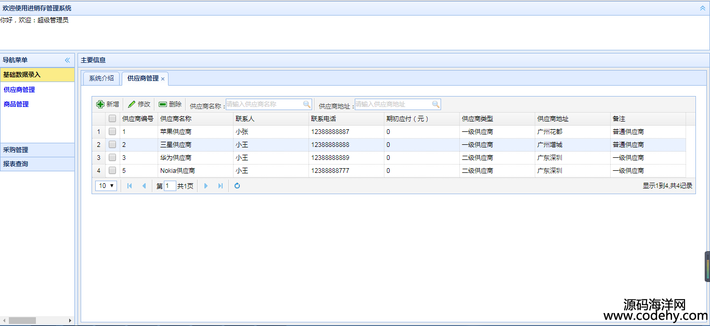
Task: Open the page size dropdown showing 10
Action: (106, 186)
